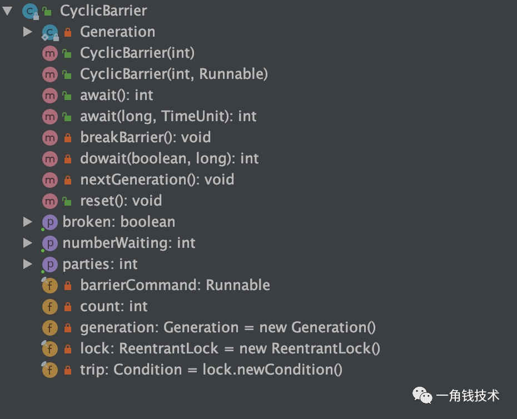The height and width of the screenshot is (419, 517).
Task: Select generation: Generation field entry
Action: pos(227,328)
